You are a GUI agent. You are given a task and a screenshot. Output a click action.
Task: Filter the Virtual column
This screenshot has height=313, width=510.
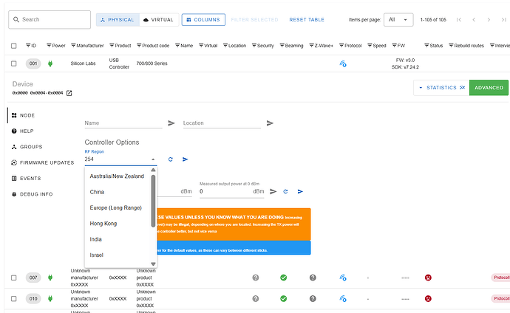coord(201,46)
